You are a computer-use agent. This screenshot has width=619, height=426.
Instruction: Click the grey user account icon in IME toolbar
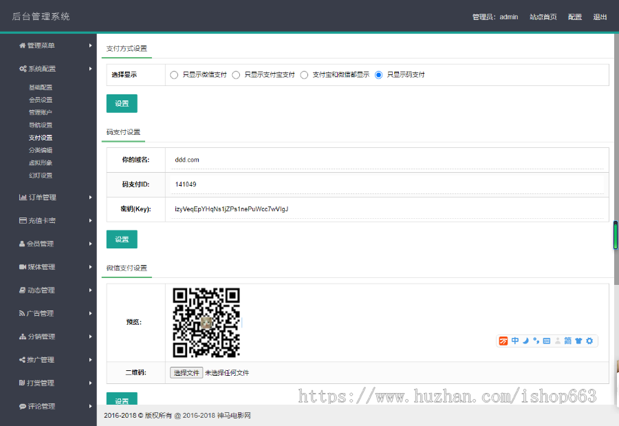point(557,341)
